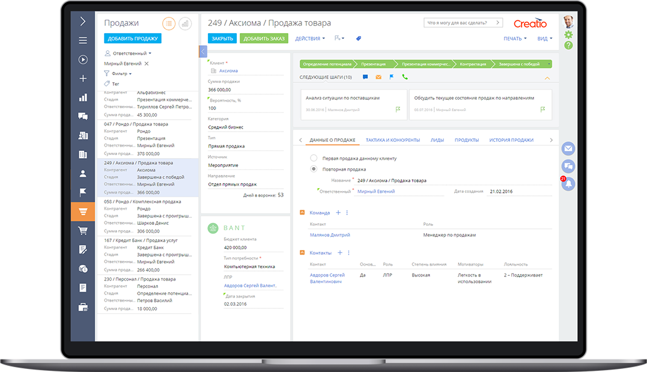Add a task via blue flag icon

[x=392, y=77]
